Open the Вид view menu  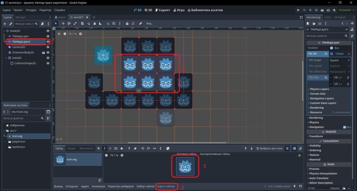coord(149,23)
